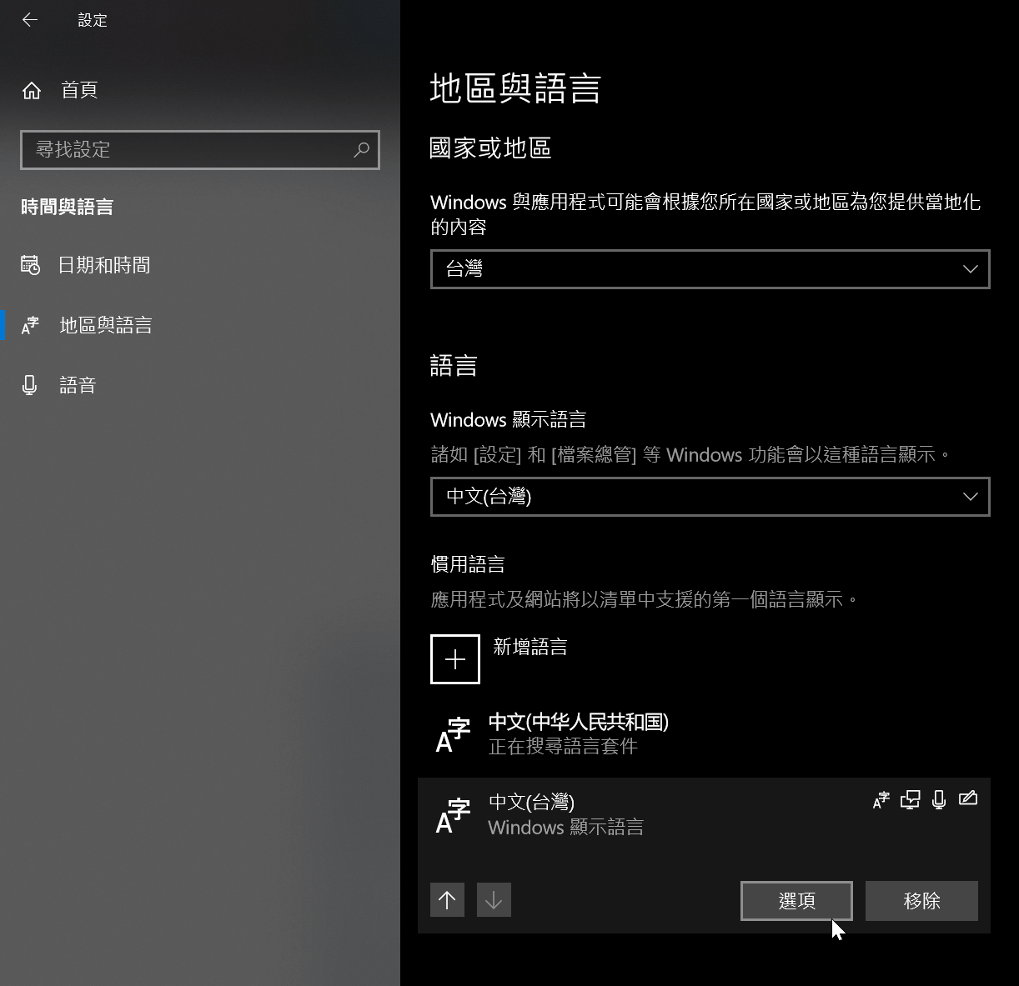This screenshot has height=986, width=1019.
Task: Click display language feature icon on 中文(台灣)
Action: click(x=881, y=800)
